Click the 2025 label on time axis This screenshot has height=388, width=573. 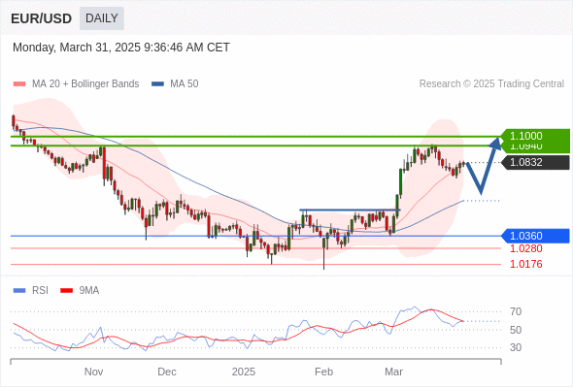coord(244,372)
